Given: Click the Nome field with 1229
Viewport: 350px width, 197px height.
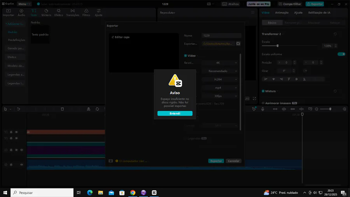Looking at the screenshot, I should coord(221,35).
